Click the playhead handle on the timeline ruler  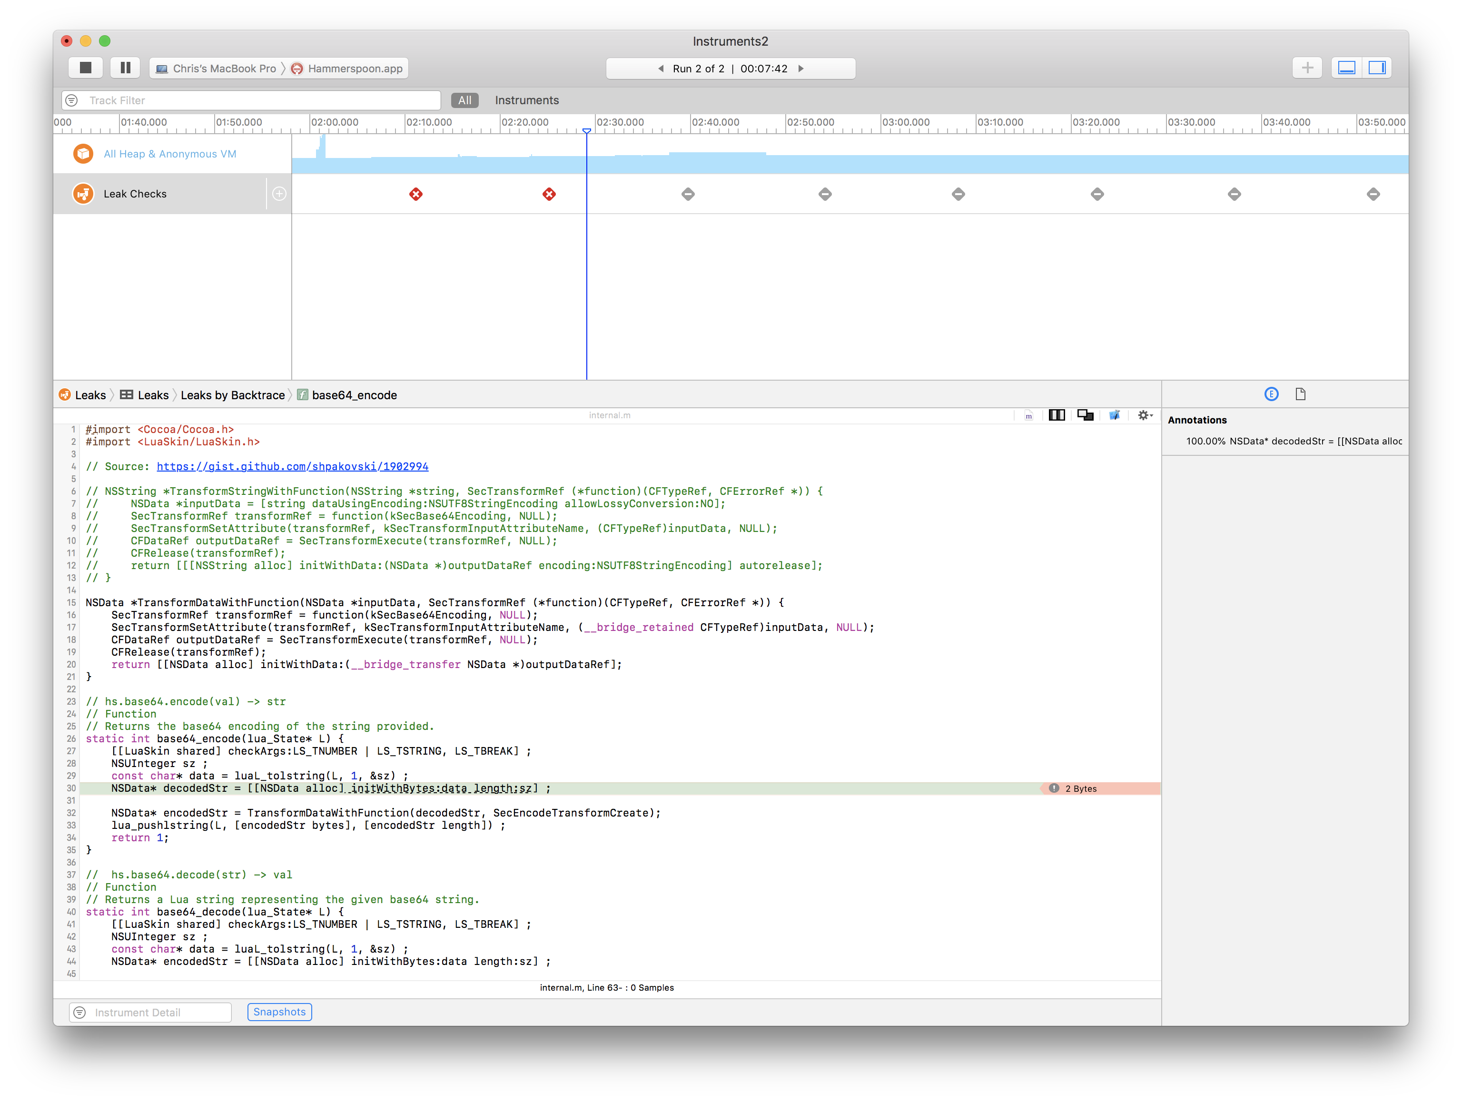click(586, 131)
